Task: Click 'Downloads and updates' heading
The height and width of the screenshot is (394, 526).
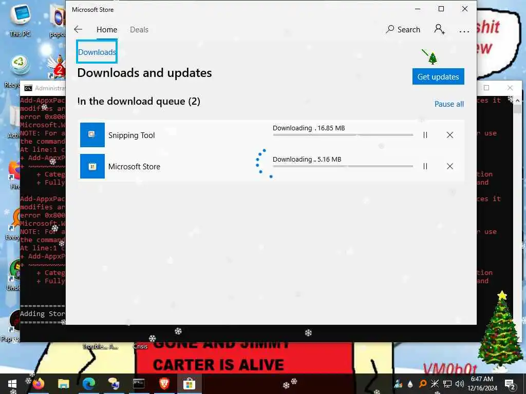Action: 144,73
